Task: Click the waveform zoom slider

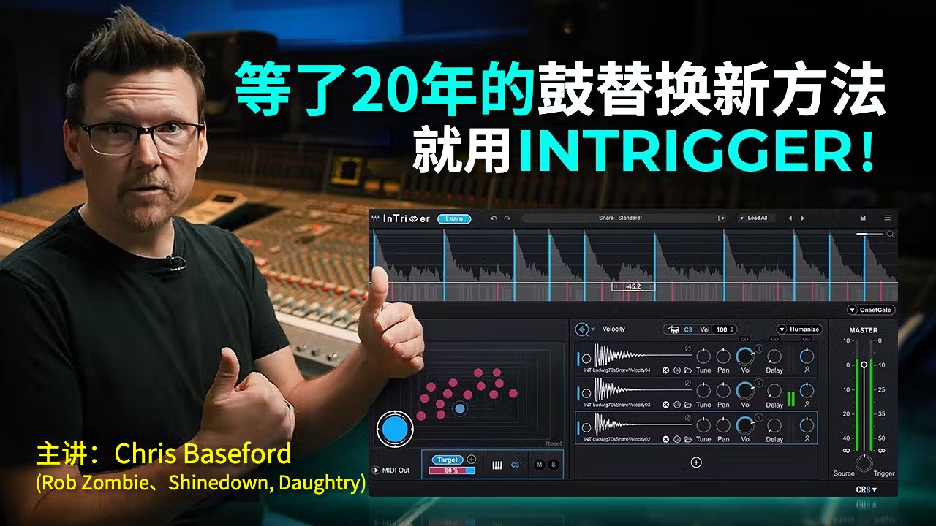Action: click(870, 234)
